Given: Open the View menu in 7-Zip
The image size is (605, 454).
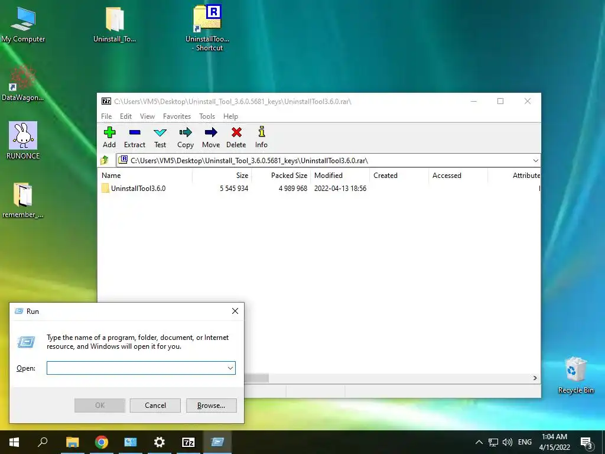Looking at the screenshot, I should click(147, 116).
